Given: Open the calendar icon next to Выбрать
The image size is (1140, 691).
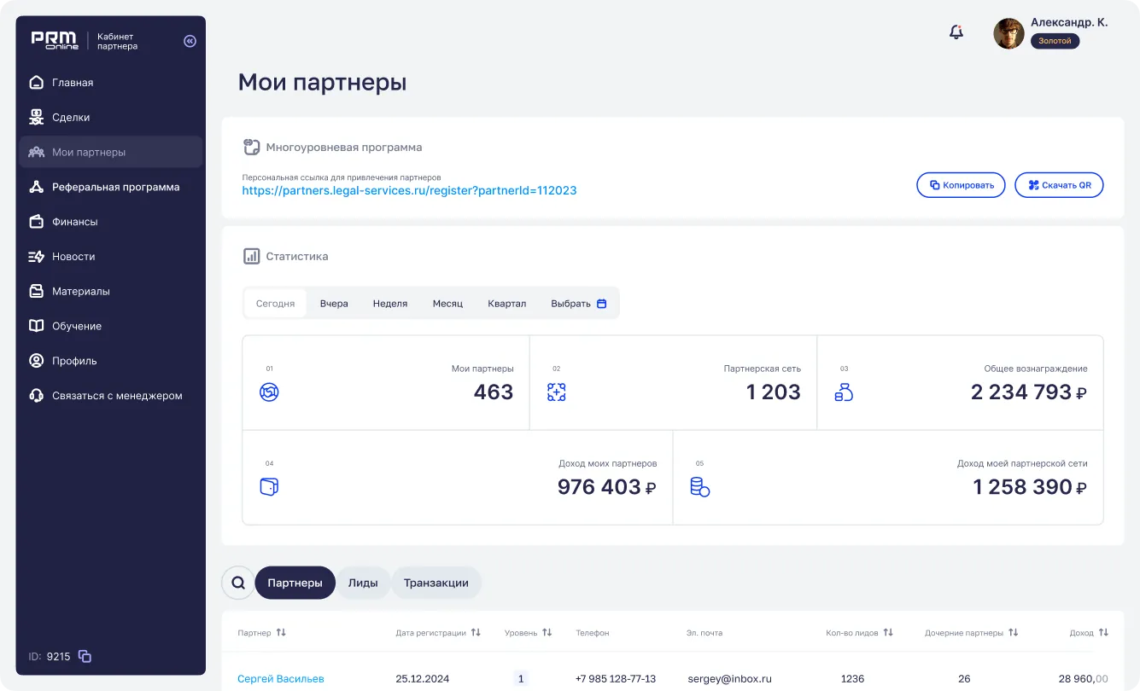Looking at the screenshot, I should pos(601,303).
